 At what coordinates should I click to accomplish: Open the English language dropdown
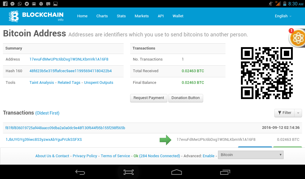pyautogui.click(x=283, y=16)
